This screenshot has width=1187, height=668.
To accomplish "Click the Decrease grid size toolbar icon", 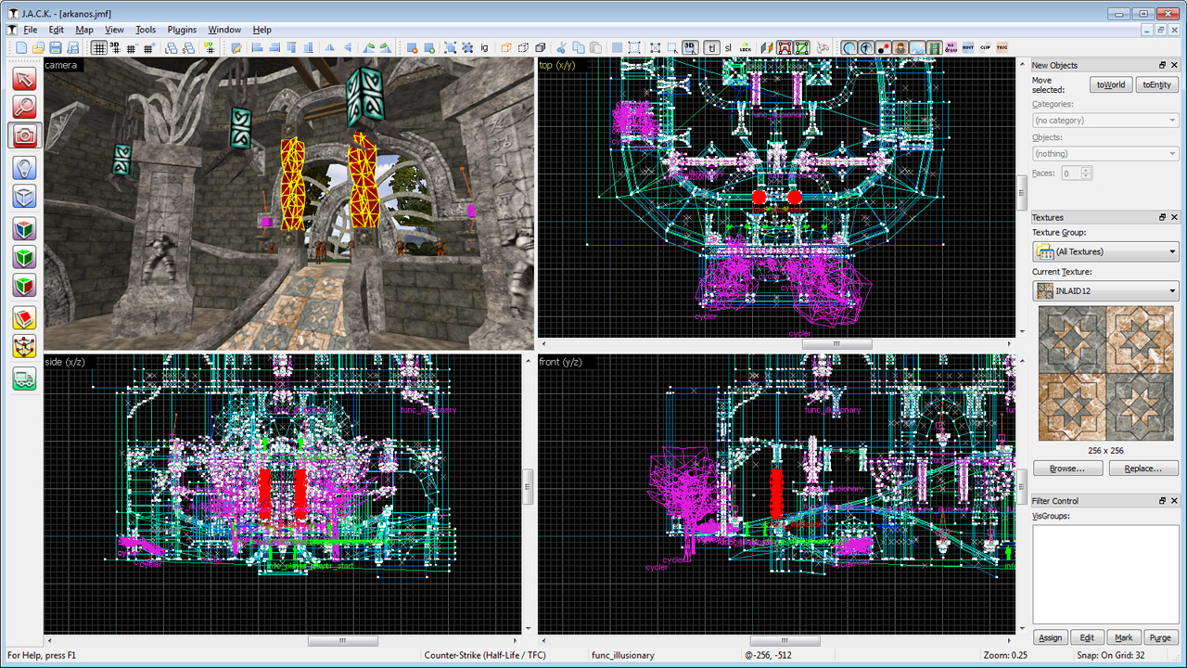I will (x=131, y=47).
